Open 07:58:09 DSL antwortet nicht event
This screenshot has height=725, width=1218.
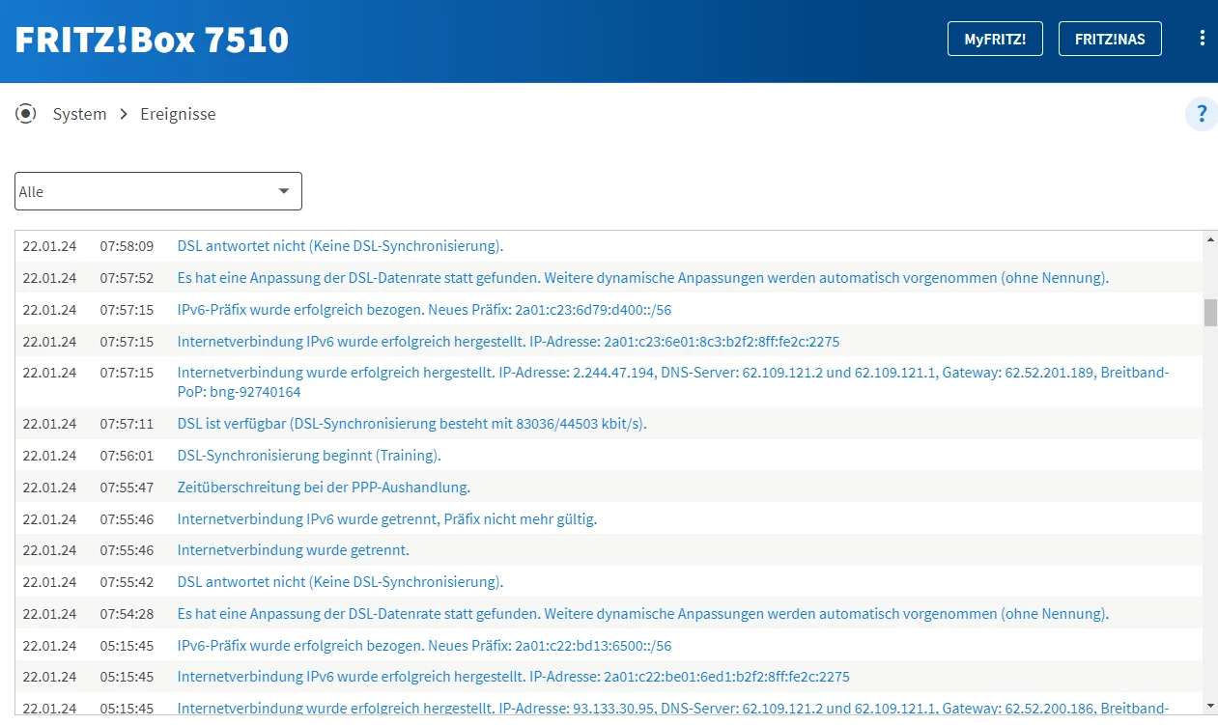[x=340, y=246]
